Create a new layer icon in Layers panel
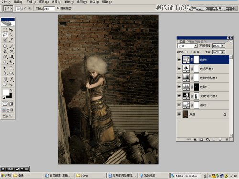Viewport: 239px width, 179px height. pos(220,139)
